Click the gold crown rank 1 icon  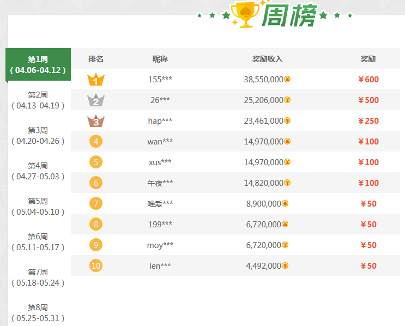point(96,79)
